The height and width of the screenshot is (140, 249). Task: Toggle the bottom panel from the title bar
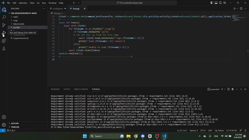pos(216,3)
